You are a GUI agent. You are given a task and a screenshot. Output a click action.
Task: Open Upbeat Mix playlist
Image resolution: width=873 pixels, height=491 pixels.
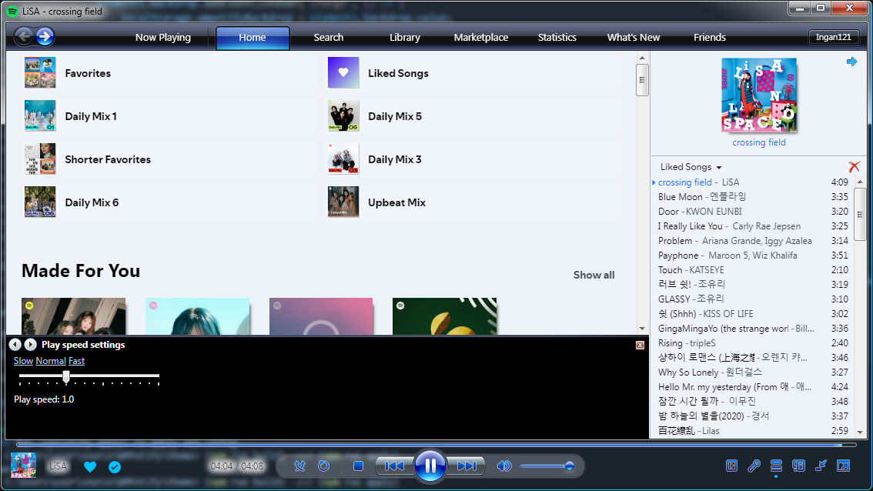pos(473,202)
